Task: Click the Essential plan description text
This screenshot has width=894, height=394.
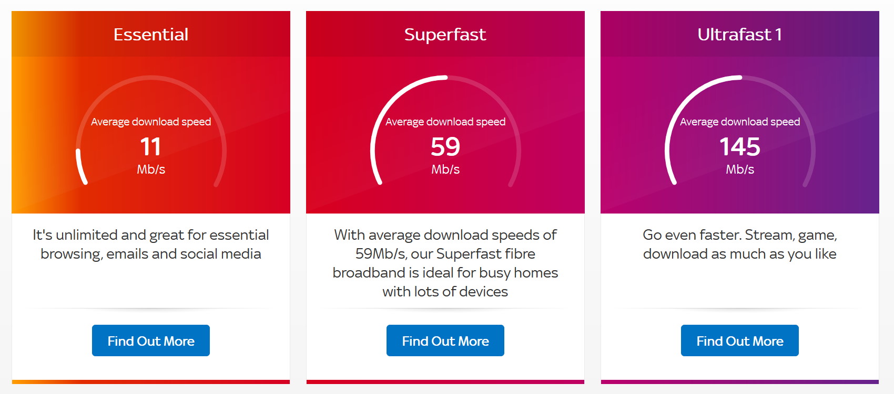Action: [x=151, y=244]
